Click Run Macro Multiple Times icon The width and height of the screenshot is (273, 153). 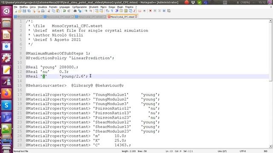(x=164, y=11)
